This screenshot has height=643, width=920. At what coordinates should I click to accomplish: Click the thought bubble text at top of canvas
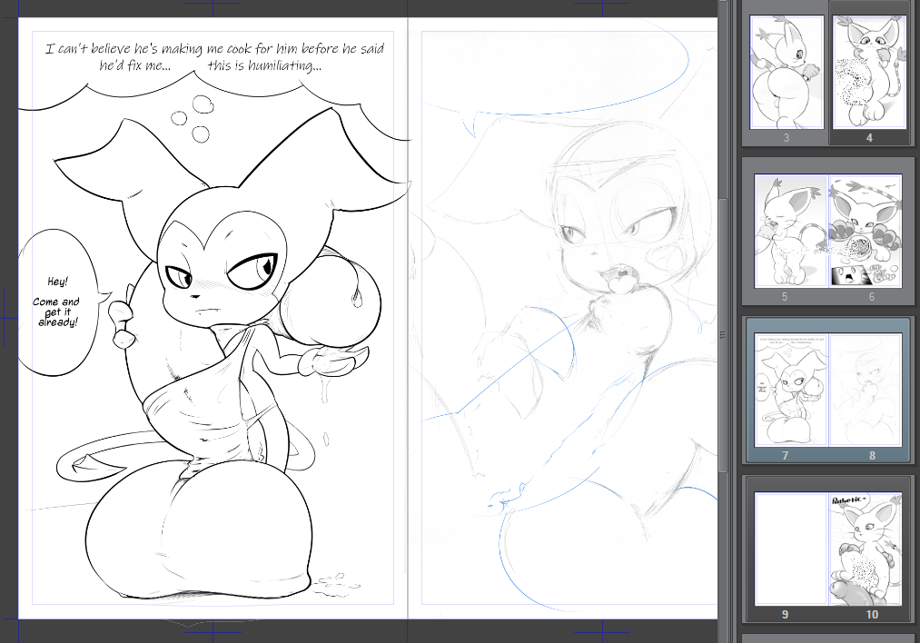(214, 57)
